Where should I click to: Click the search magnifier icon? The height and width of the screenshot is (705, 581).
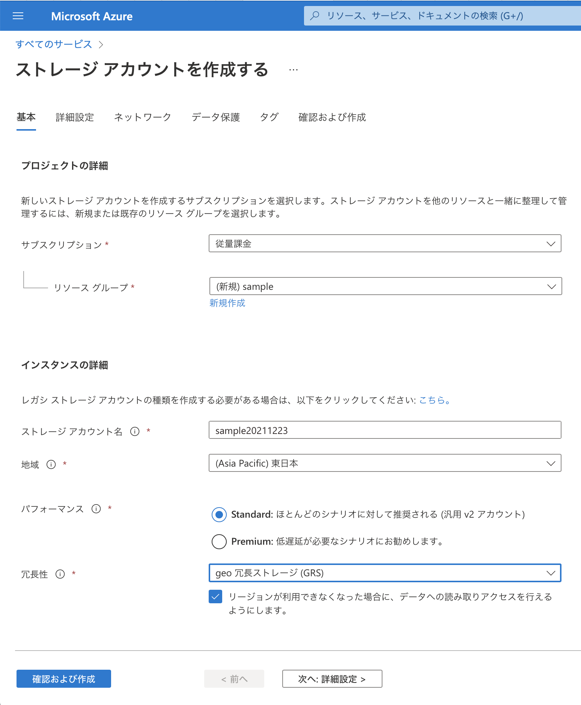point(314,16)
